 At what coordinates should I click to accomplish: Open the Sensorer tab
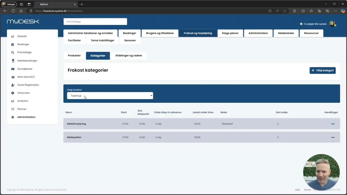click(x=130, y=40)
